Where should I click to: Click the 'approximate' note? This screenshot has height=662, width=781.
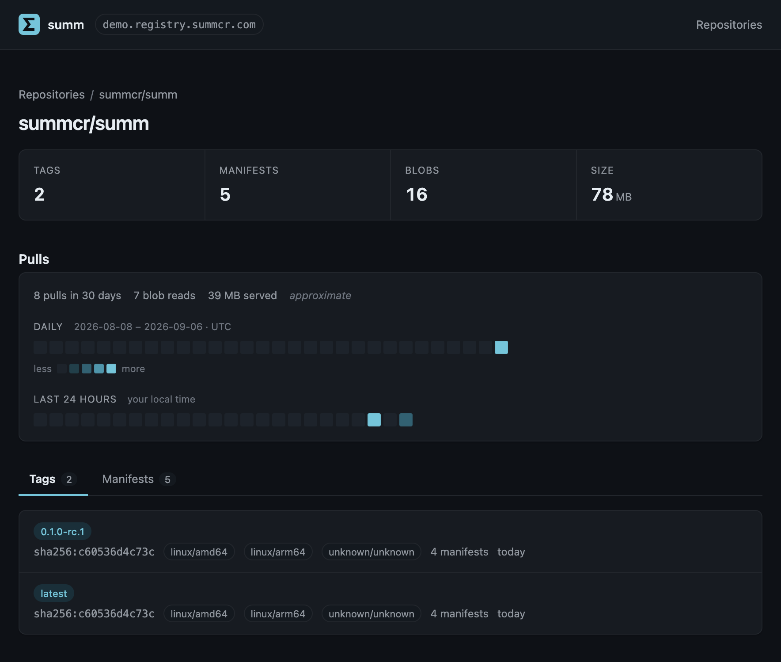point(320,296)
